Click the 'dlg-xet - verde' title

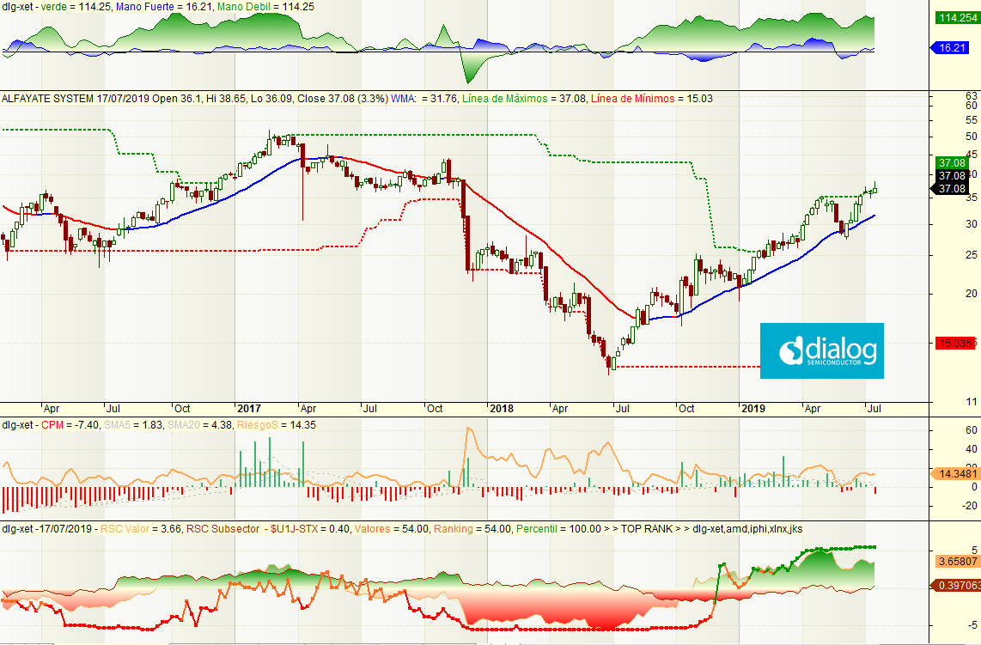(34, 7)
